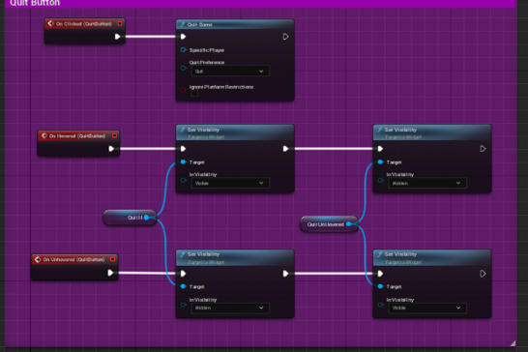Click Target pin of Set Visibility wired to On Unhovered
528x352 pixels.
point(183,286)
